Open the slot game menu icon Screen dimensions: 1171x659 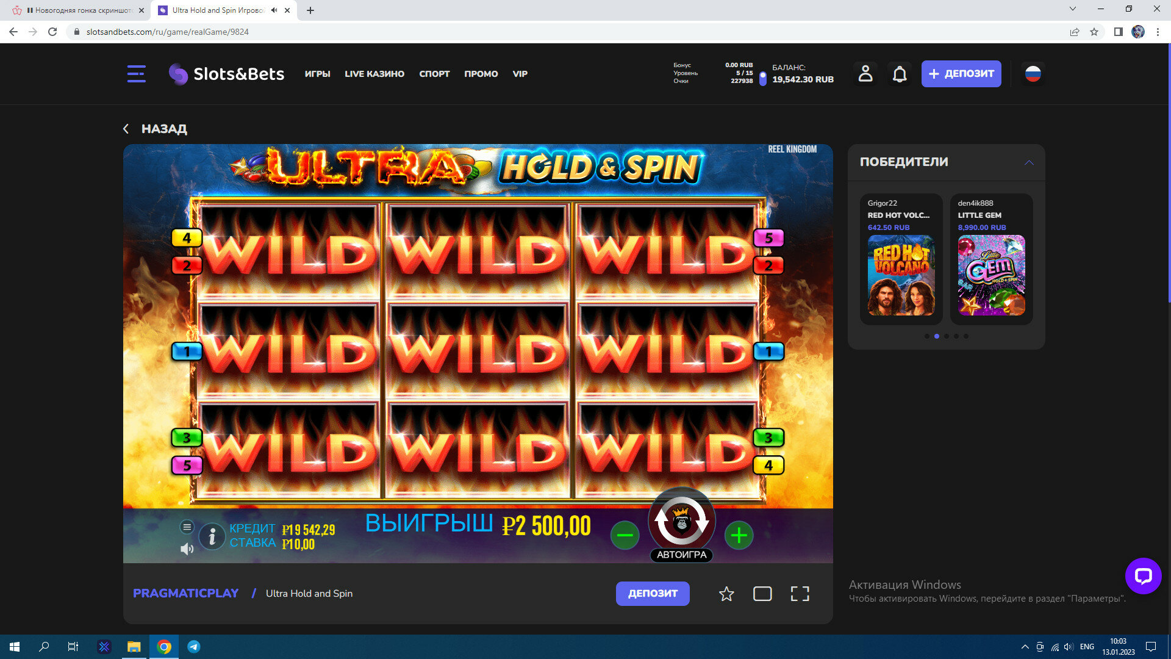point(187,527)
